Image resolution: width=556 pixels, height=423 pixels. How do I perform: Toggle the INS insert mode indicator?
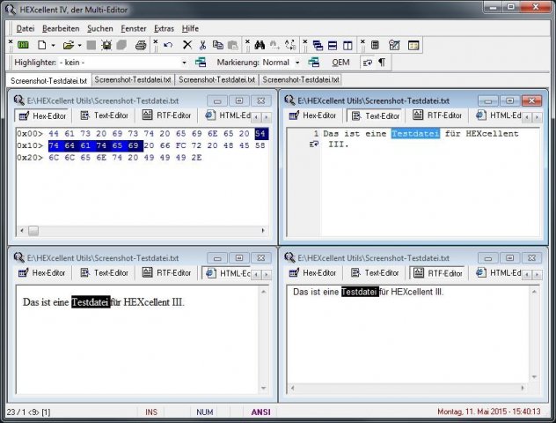click(x=151, y=412)
